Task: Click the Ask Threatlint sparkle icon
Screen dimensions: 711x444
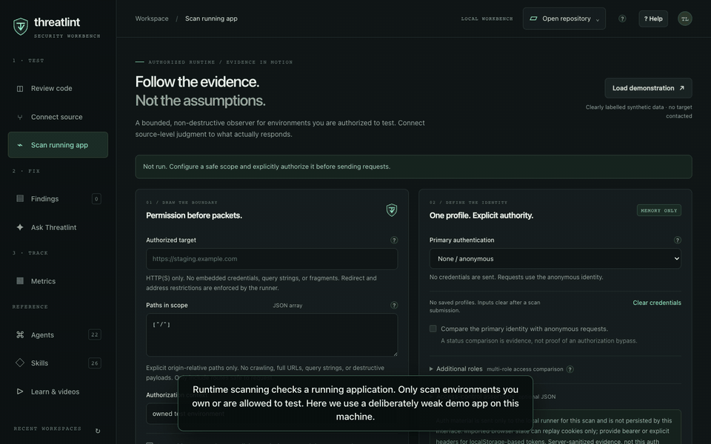Action: 20,227
